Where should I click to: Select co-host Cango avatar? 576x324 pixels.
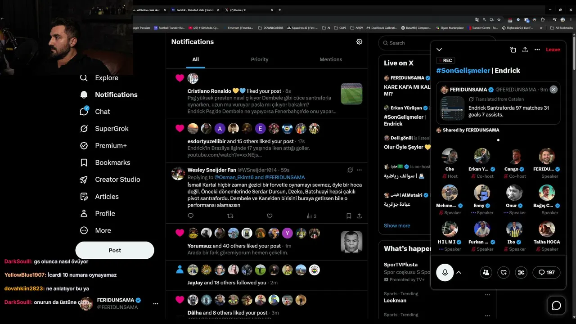tap(514, 156)
